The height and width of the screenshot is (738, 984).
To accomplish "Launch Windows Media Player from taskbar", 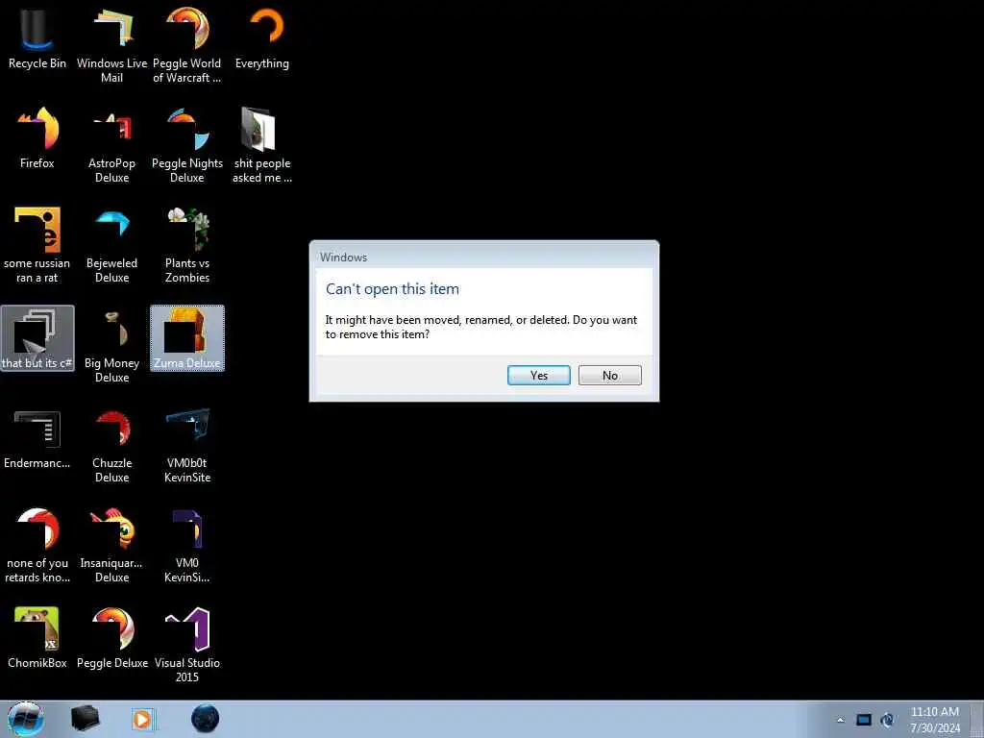I will (144, 719).
